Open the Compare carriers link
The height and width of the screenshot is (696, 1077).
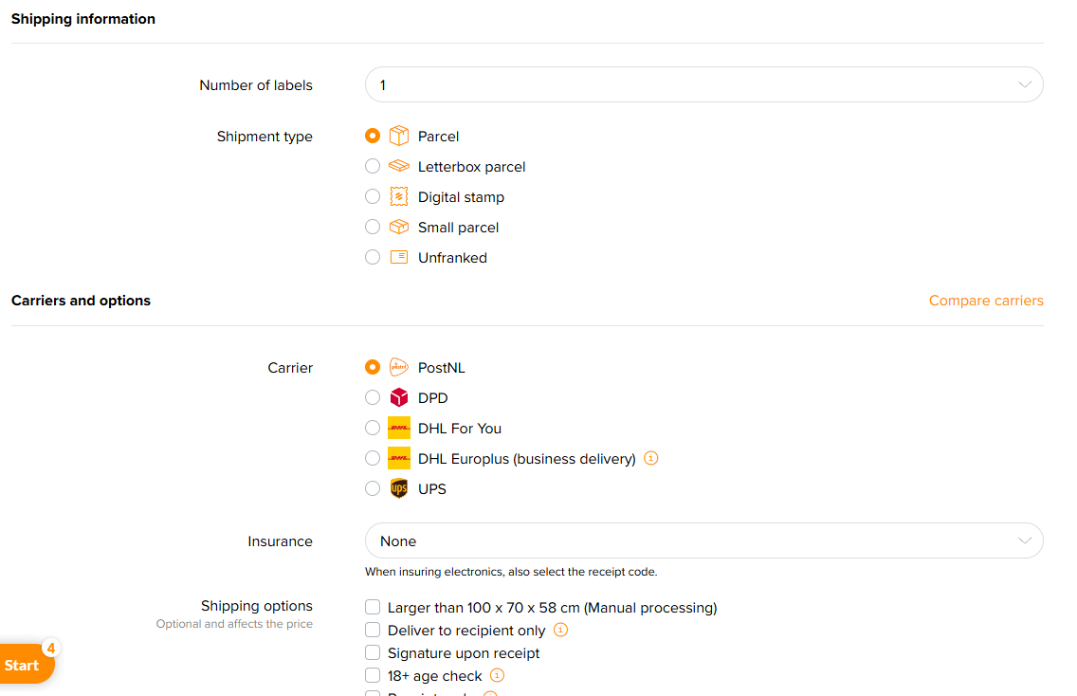click(x=986, y=301)
